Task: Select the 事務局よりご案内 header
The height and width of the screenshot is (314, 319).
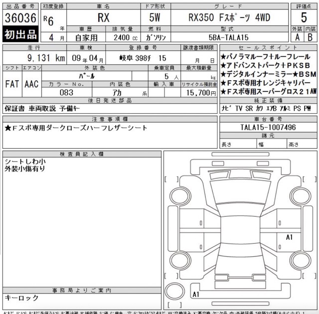Action: (x=82, y=291)
